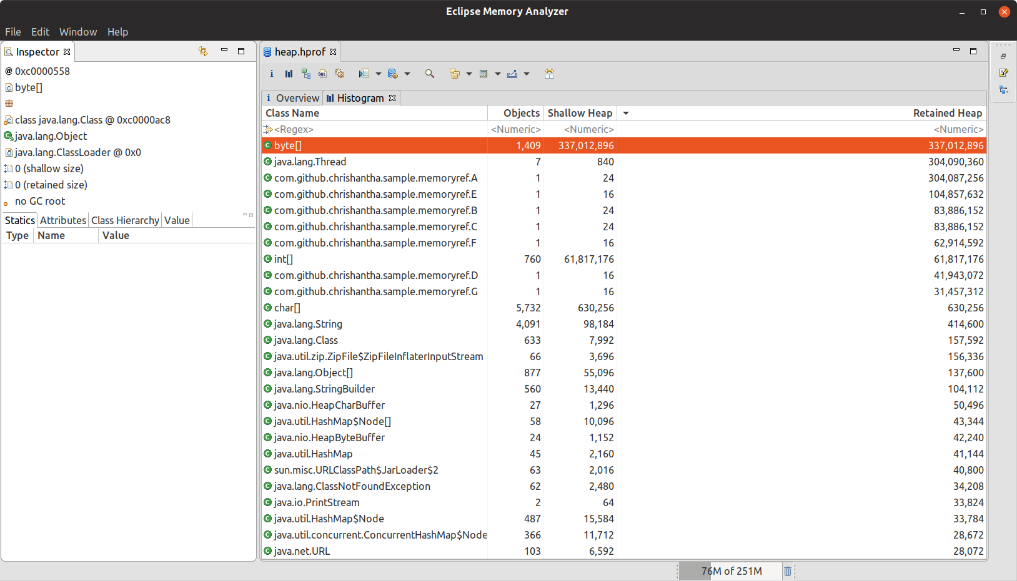Click the Type column header in Statics
Viewport: 1017px width, 581px height.
17,235
